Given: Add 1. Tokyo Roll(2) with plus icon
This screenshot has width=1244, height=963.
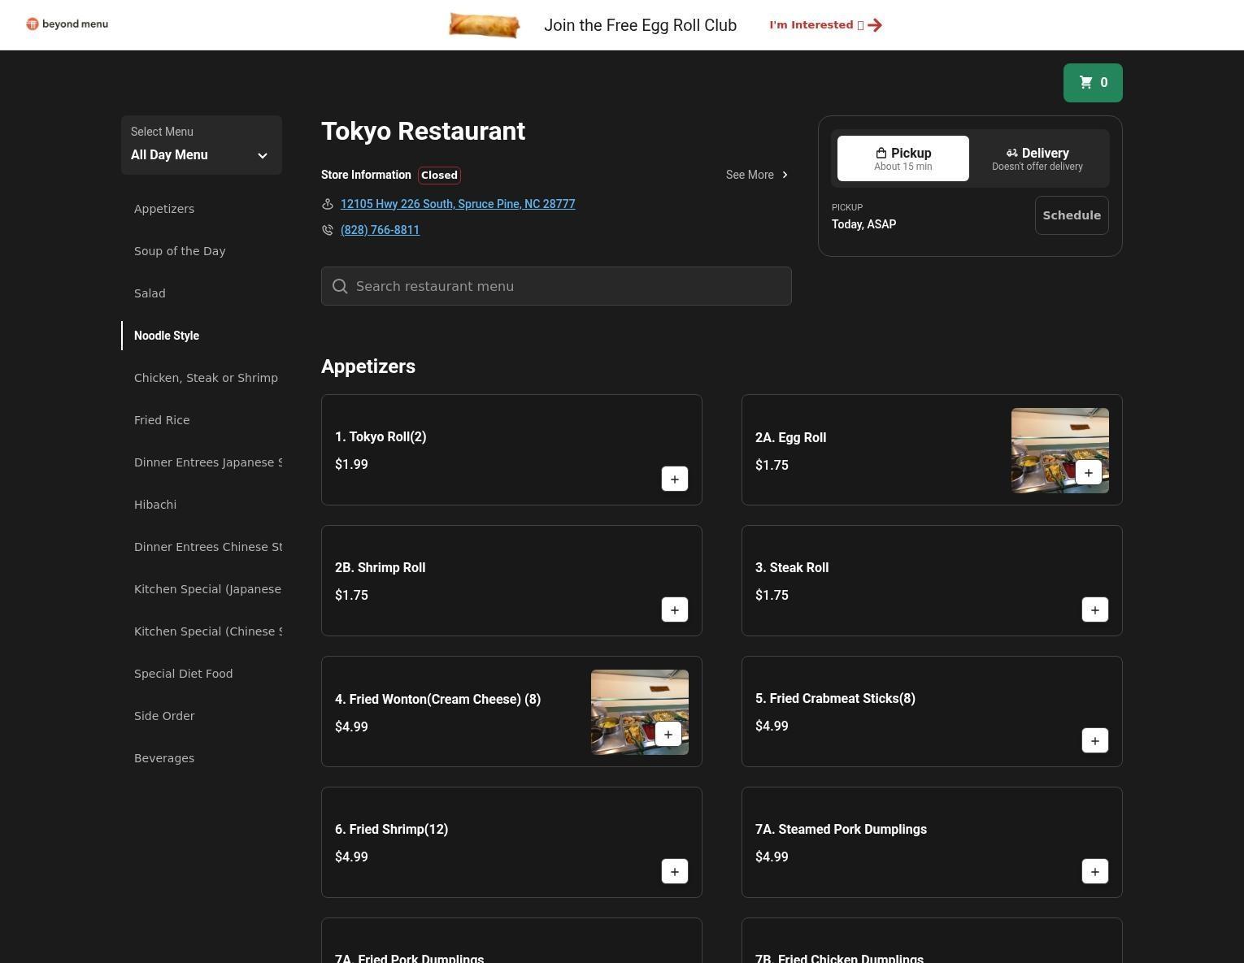Looking at the screenshot, I should point(674,479).
